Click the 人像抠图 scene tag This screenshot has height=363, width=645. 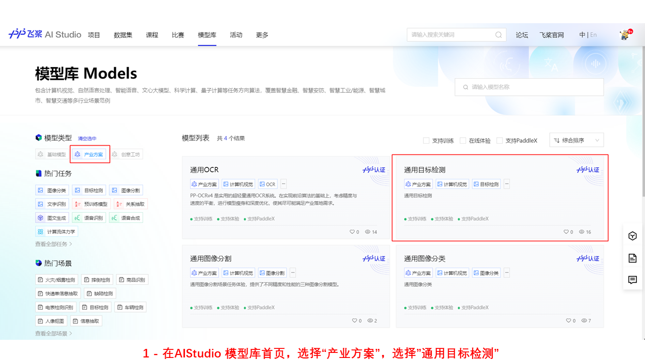coord(51,321)
